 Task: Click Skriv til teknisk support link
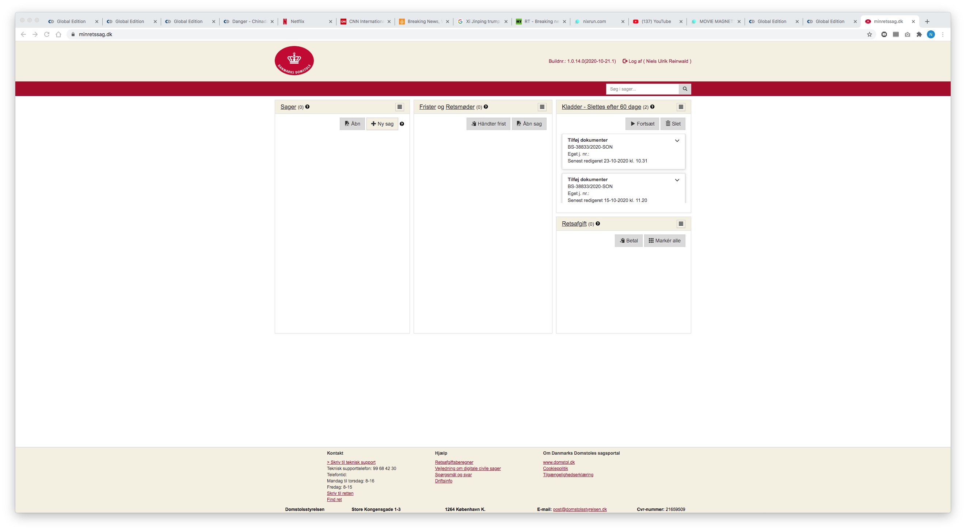click(x=351, y=462)
